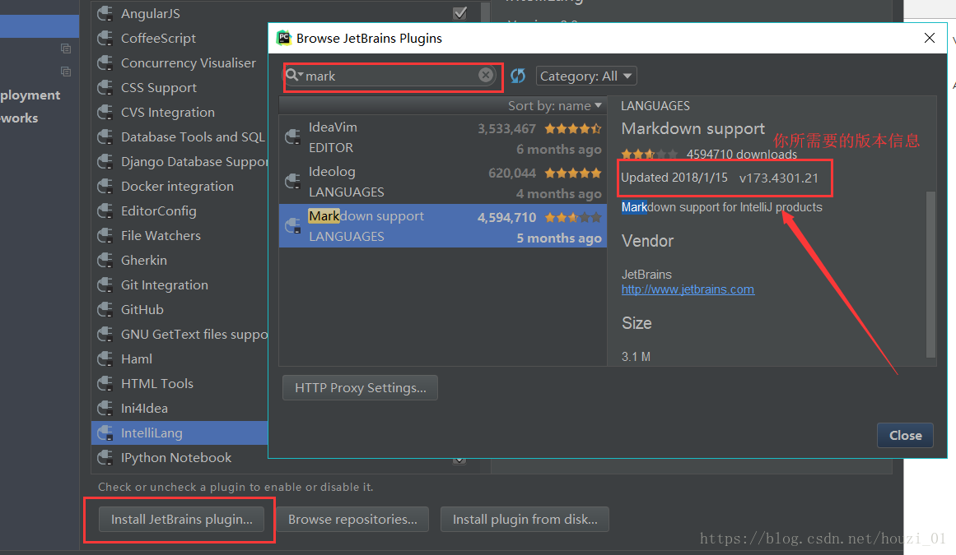Select Gherkin in plugins list
The image size is (956, 555).
click(180, 260)
